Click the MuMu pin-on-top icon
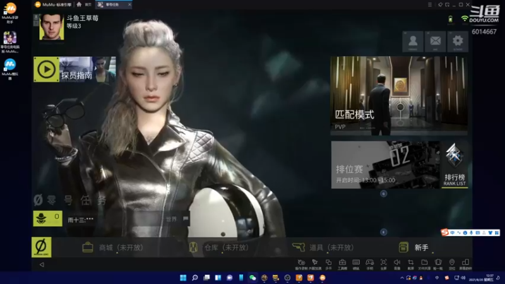The image size is (505, 284). point(440,4)
